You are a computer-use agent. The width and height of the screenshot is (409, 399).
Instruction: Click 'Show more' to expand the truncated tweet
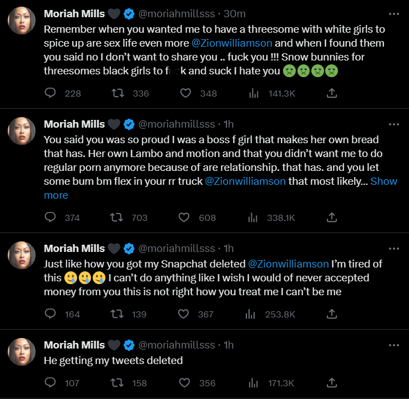tap(384, 181)
